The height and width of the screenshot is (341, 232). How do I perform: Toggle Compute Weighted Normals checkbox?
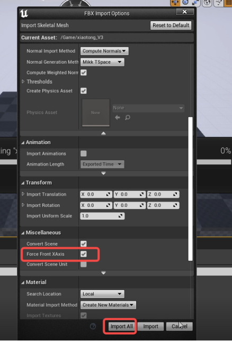(x=84, y=73)
